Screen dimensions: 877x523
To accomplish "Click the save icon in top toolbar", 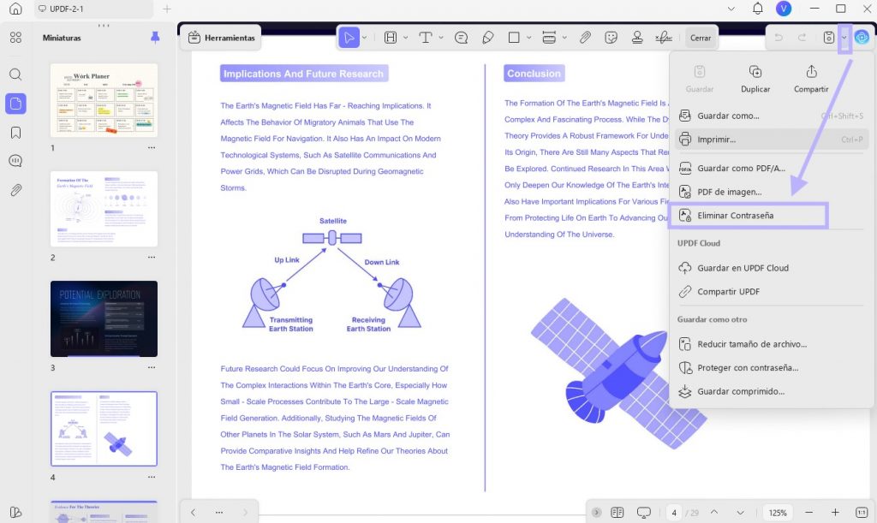I will coord(829,38).
